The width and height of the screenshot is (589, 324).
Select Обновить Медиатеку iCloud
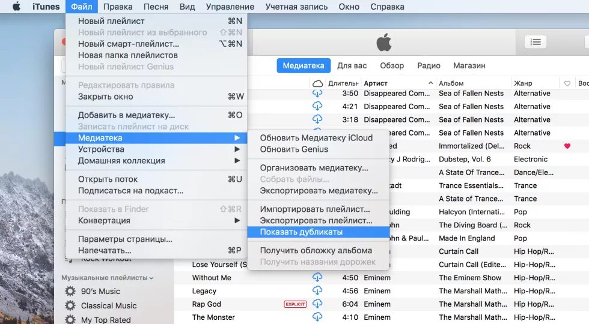pos(318,137)
